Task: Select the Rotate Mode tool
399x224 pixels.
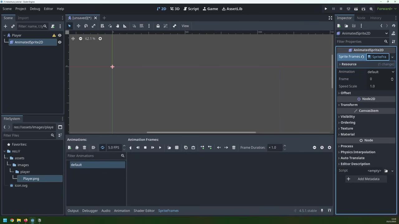Action: tap(86, 26)
